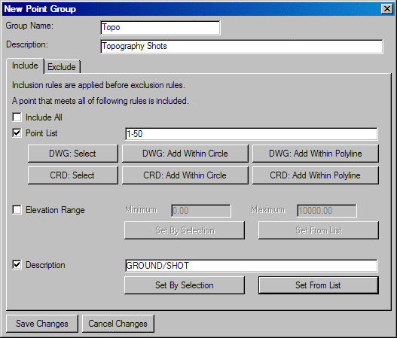Check the Include All checkbox
Viewport: 397px width, 338px height.
[x=17, y=117]
